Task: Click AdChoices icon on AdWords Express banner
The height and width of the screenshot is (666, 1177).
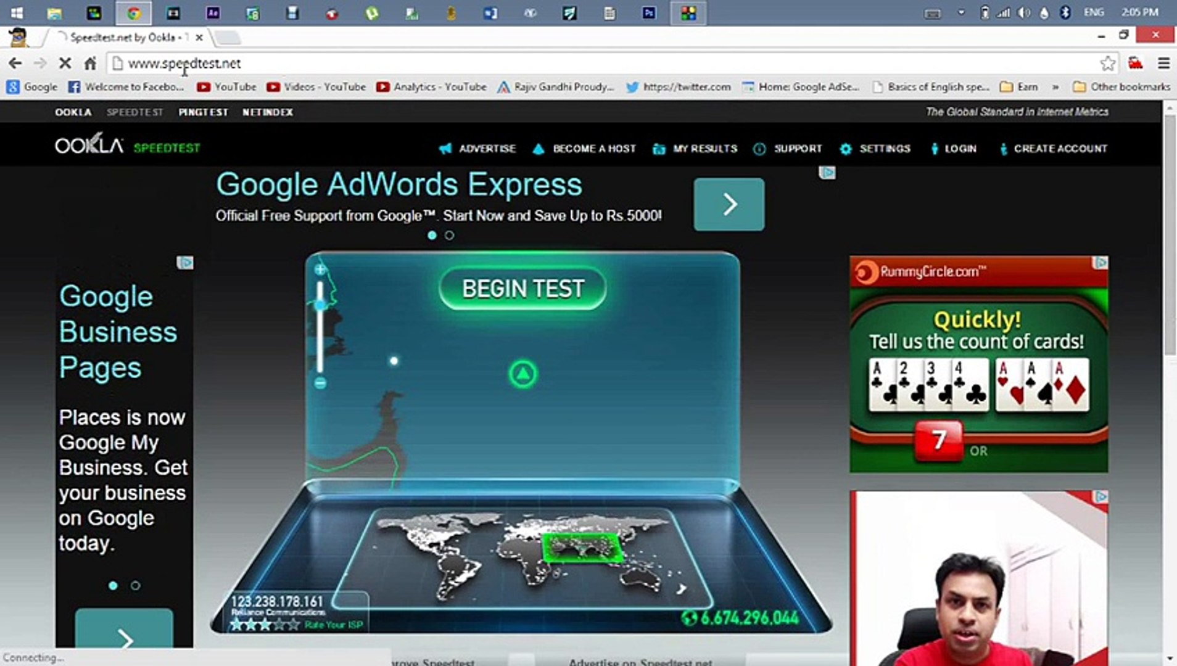Action: click(827, 173)
